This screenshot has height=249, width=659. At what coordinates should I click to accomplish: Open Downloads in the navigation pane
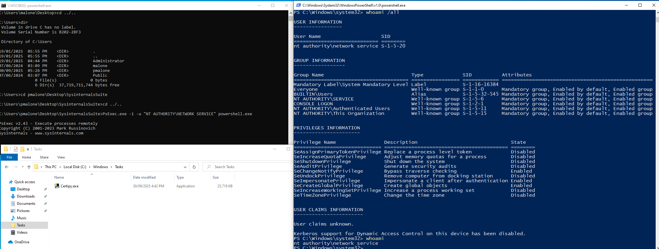point(26,196)
